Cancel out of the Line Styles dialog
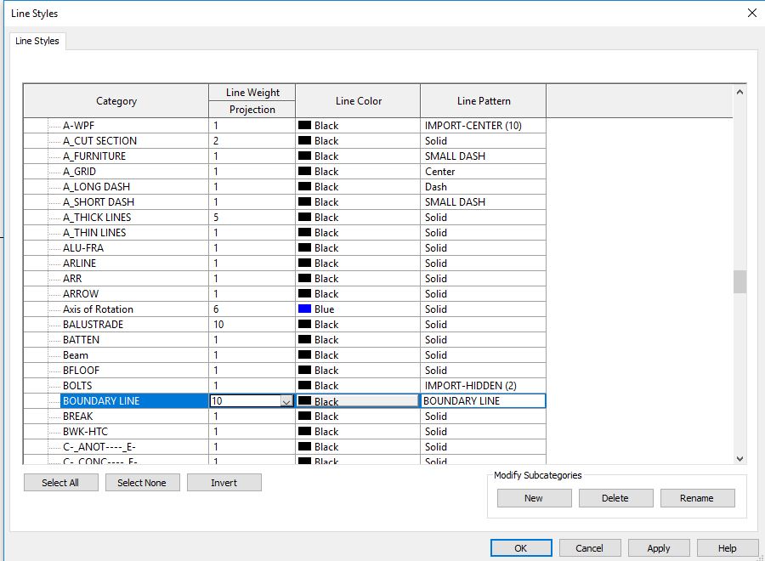This screenshot has width=765, height=561. [x=590, y=547]
